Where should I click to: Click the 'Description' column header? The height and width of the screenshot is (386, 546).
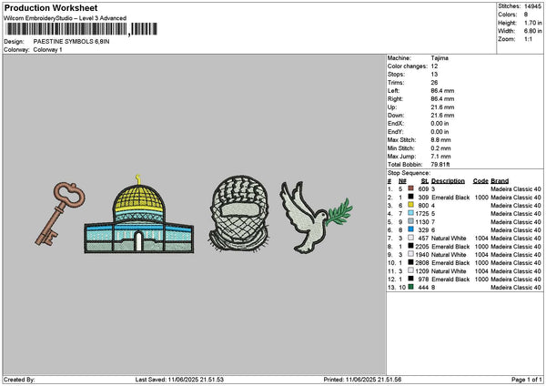coord(448,181)
